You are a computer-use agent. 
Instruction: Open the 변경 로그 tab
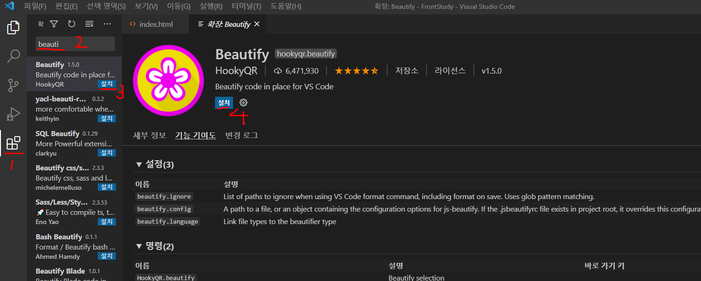click(x=241, y=135)
